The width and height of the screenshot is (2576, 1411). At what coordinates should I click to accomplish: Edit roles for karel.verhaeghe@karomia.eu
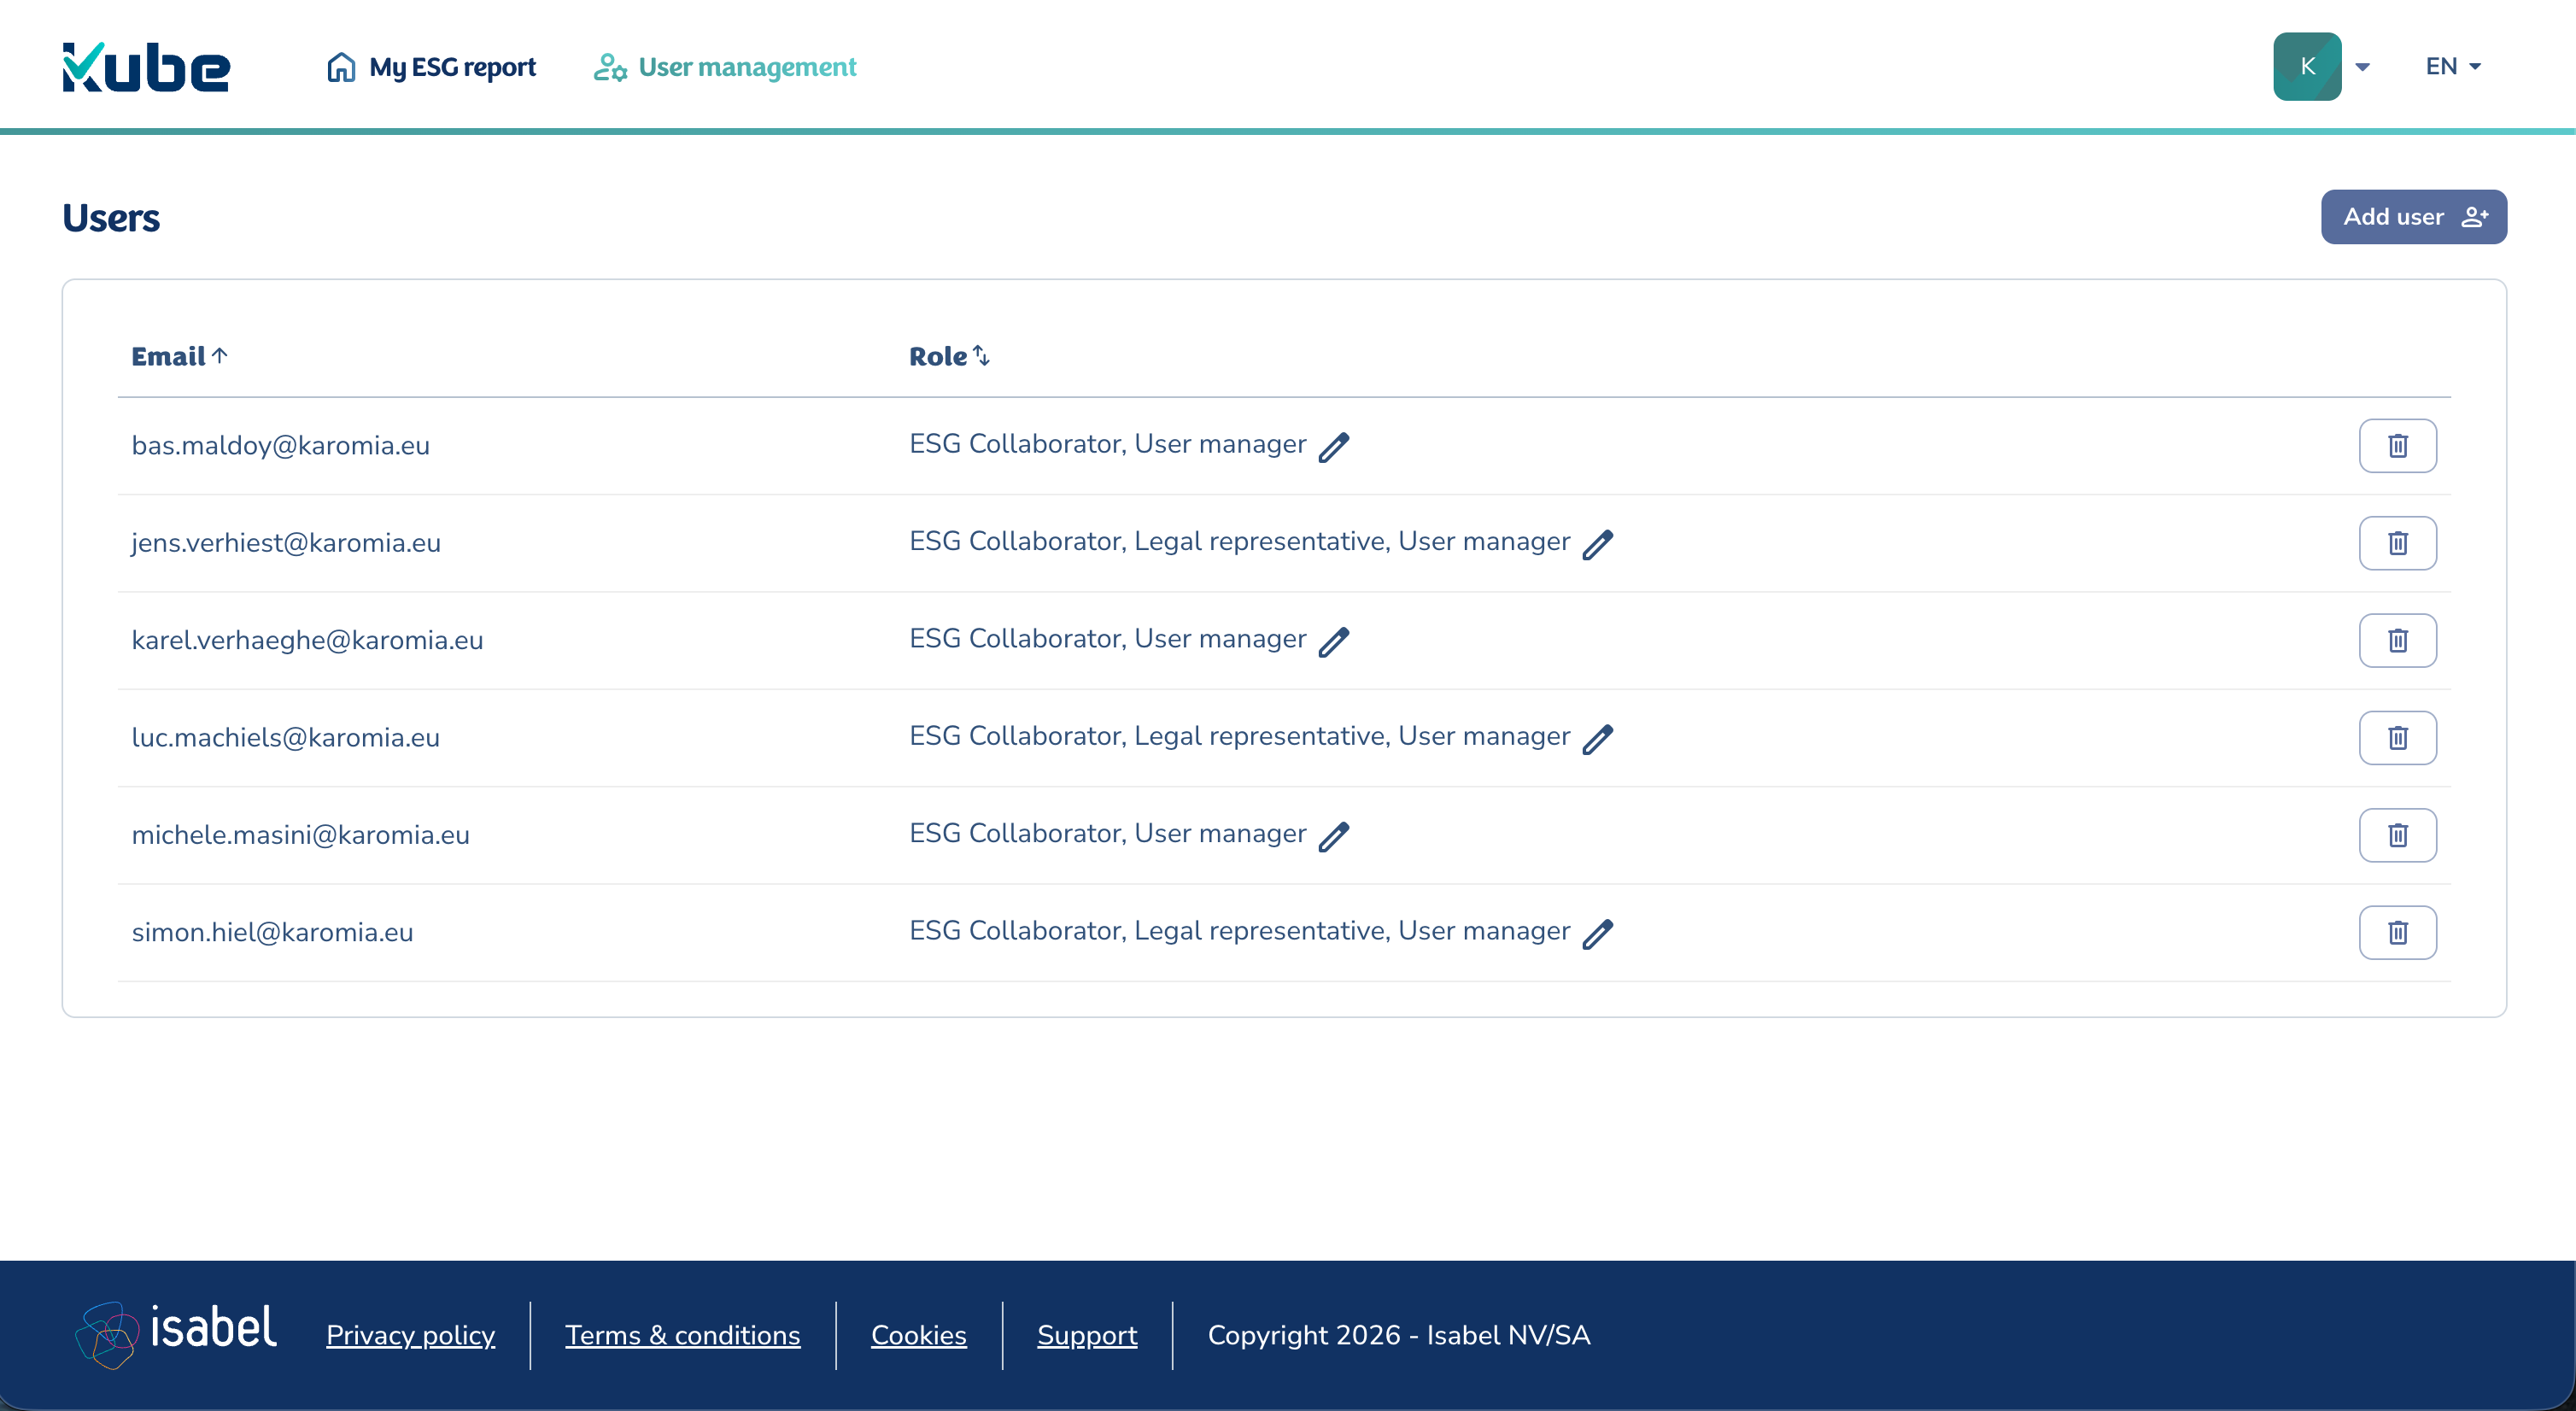1335,641
